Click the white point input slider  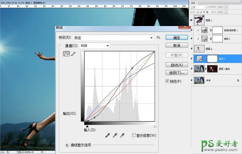(x=155, y=126)
